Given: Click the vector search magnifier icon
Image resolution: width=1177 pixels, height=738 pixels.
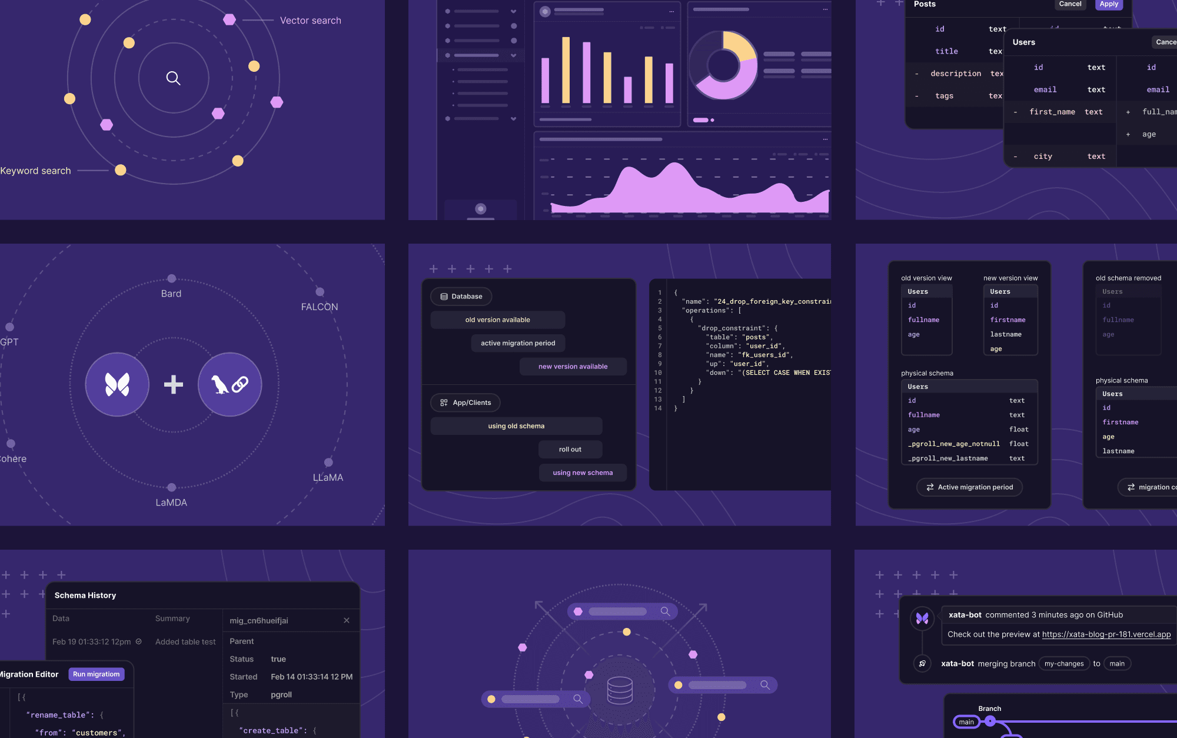Looking at the screenshot, I should point(172,78).
